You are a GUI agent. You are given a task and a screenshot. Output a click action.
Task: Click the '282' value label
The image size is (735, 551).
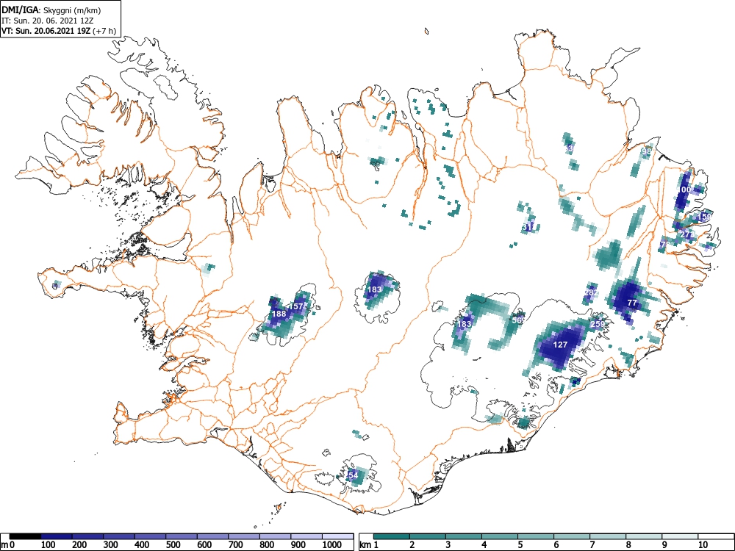[592, 292]
